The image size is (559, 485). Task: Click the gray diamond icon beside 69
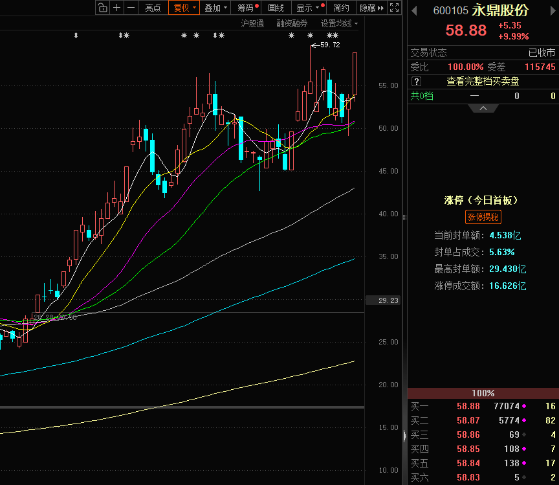pos(524,434)
